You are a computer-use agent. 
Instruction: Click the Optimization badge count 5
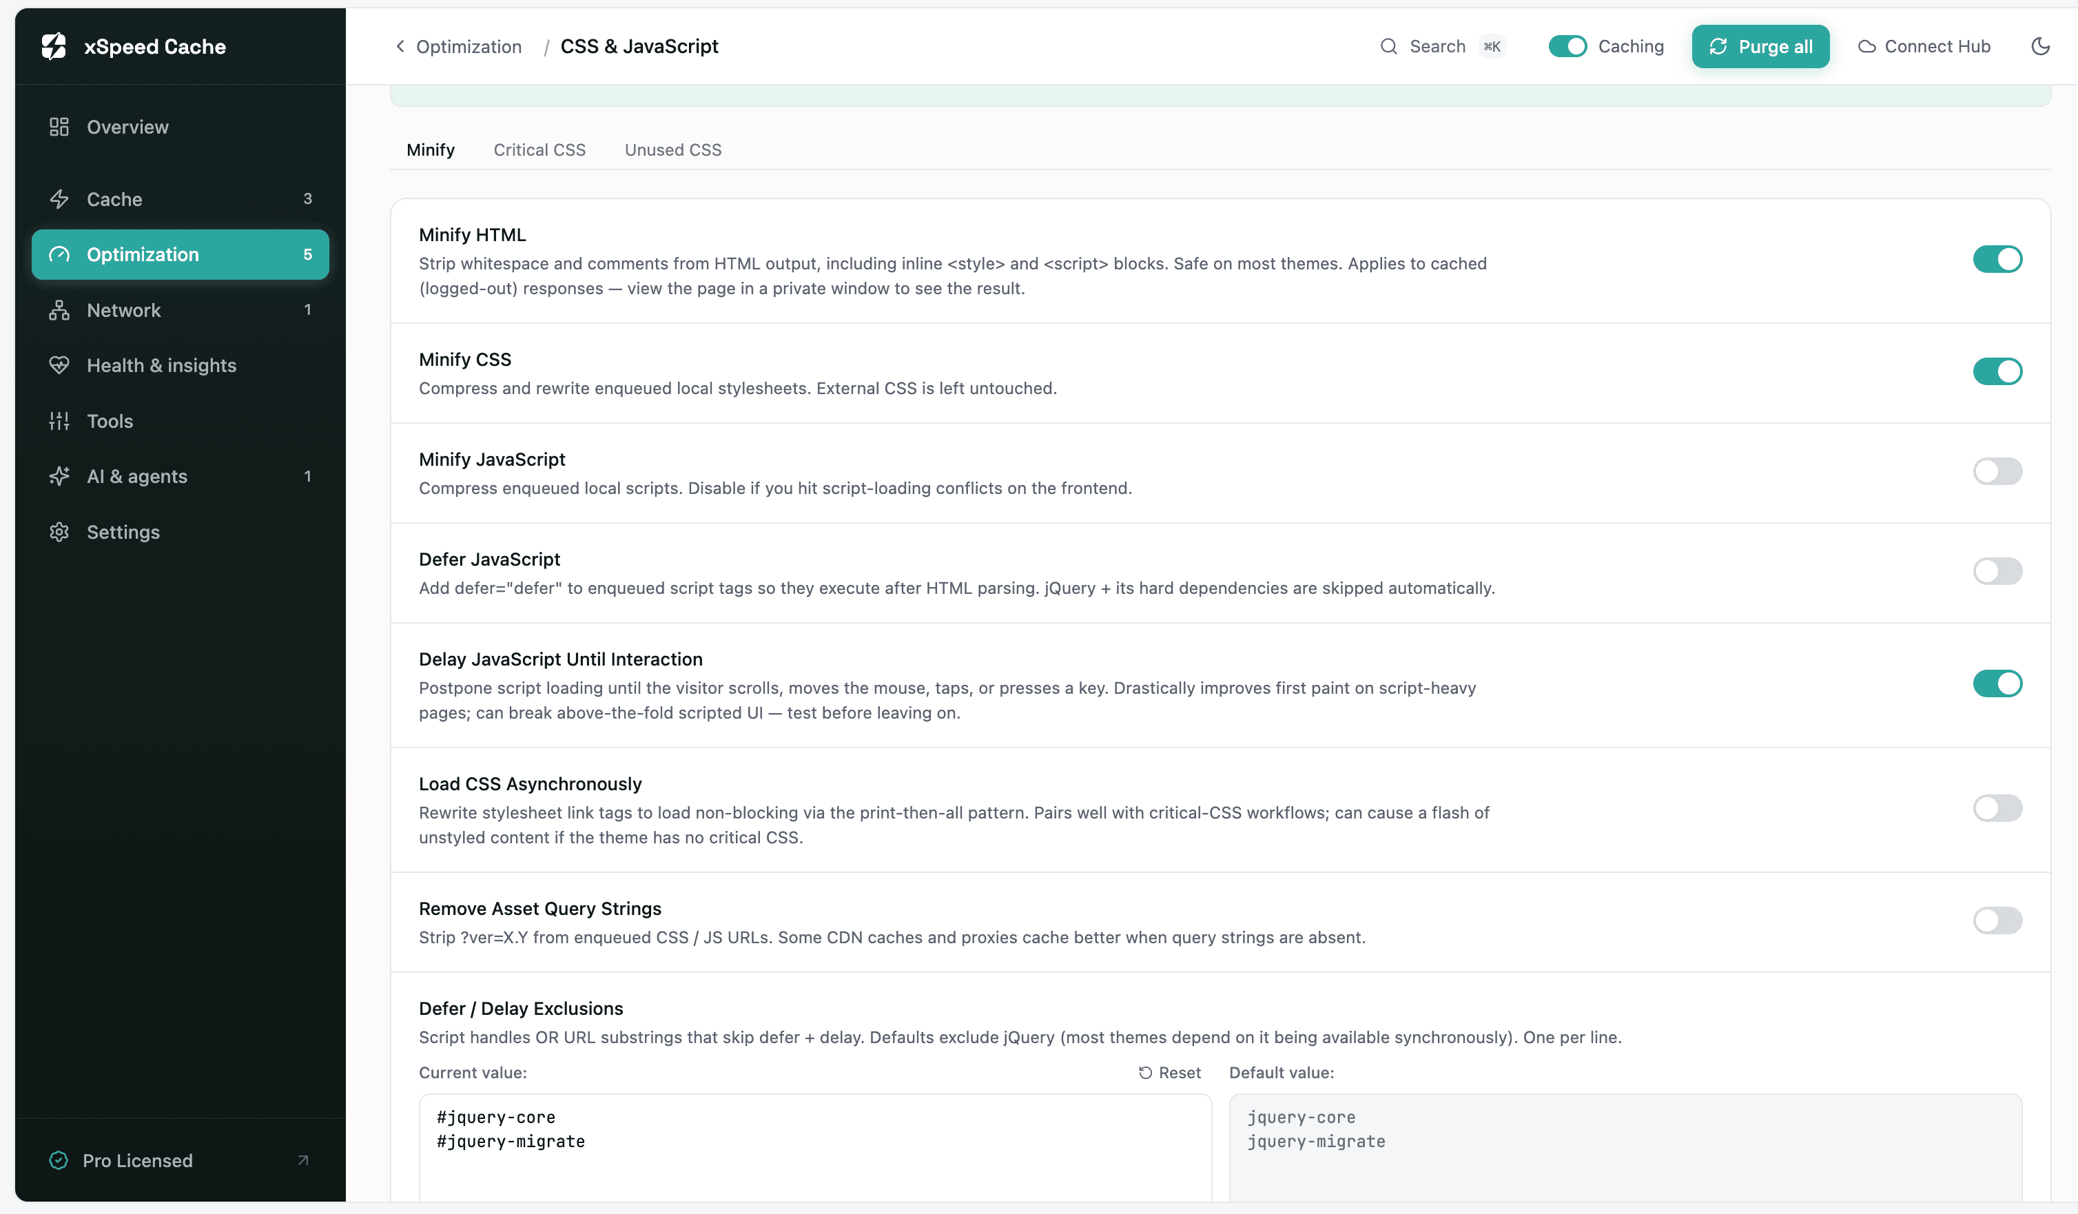[x=307, y=254]
